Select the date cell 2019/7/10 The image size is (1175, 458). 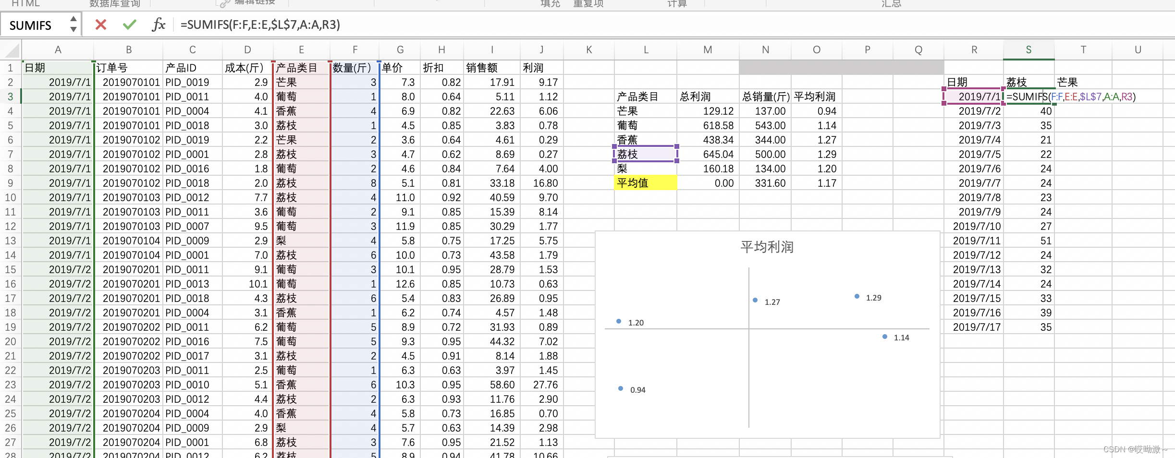[974, 226]
